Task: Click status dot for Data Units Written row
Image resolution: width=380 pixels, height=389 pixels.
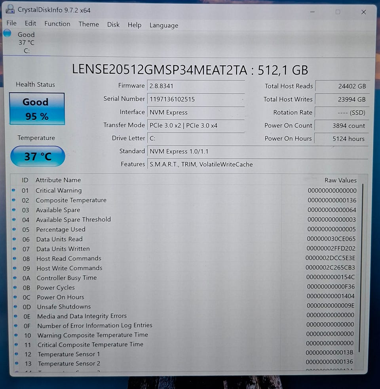Action: click(14, 249)
